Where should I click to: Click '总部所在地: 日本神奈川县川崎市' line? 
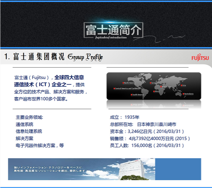143,124
